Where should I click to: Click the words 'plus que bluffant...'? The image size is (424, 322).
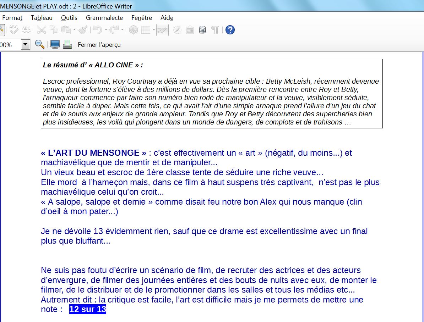75,241
